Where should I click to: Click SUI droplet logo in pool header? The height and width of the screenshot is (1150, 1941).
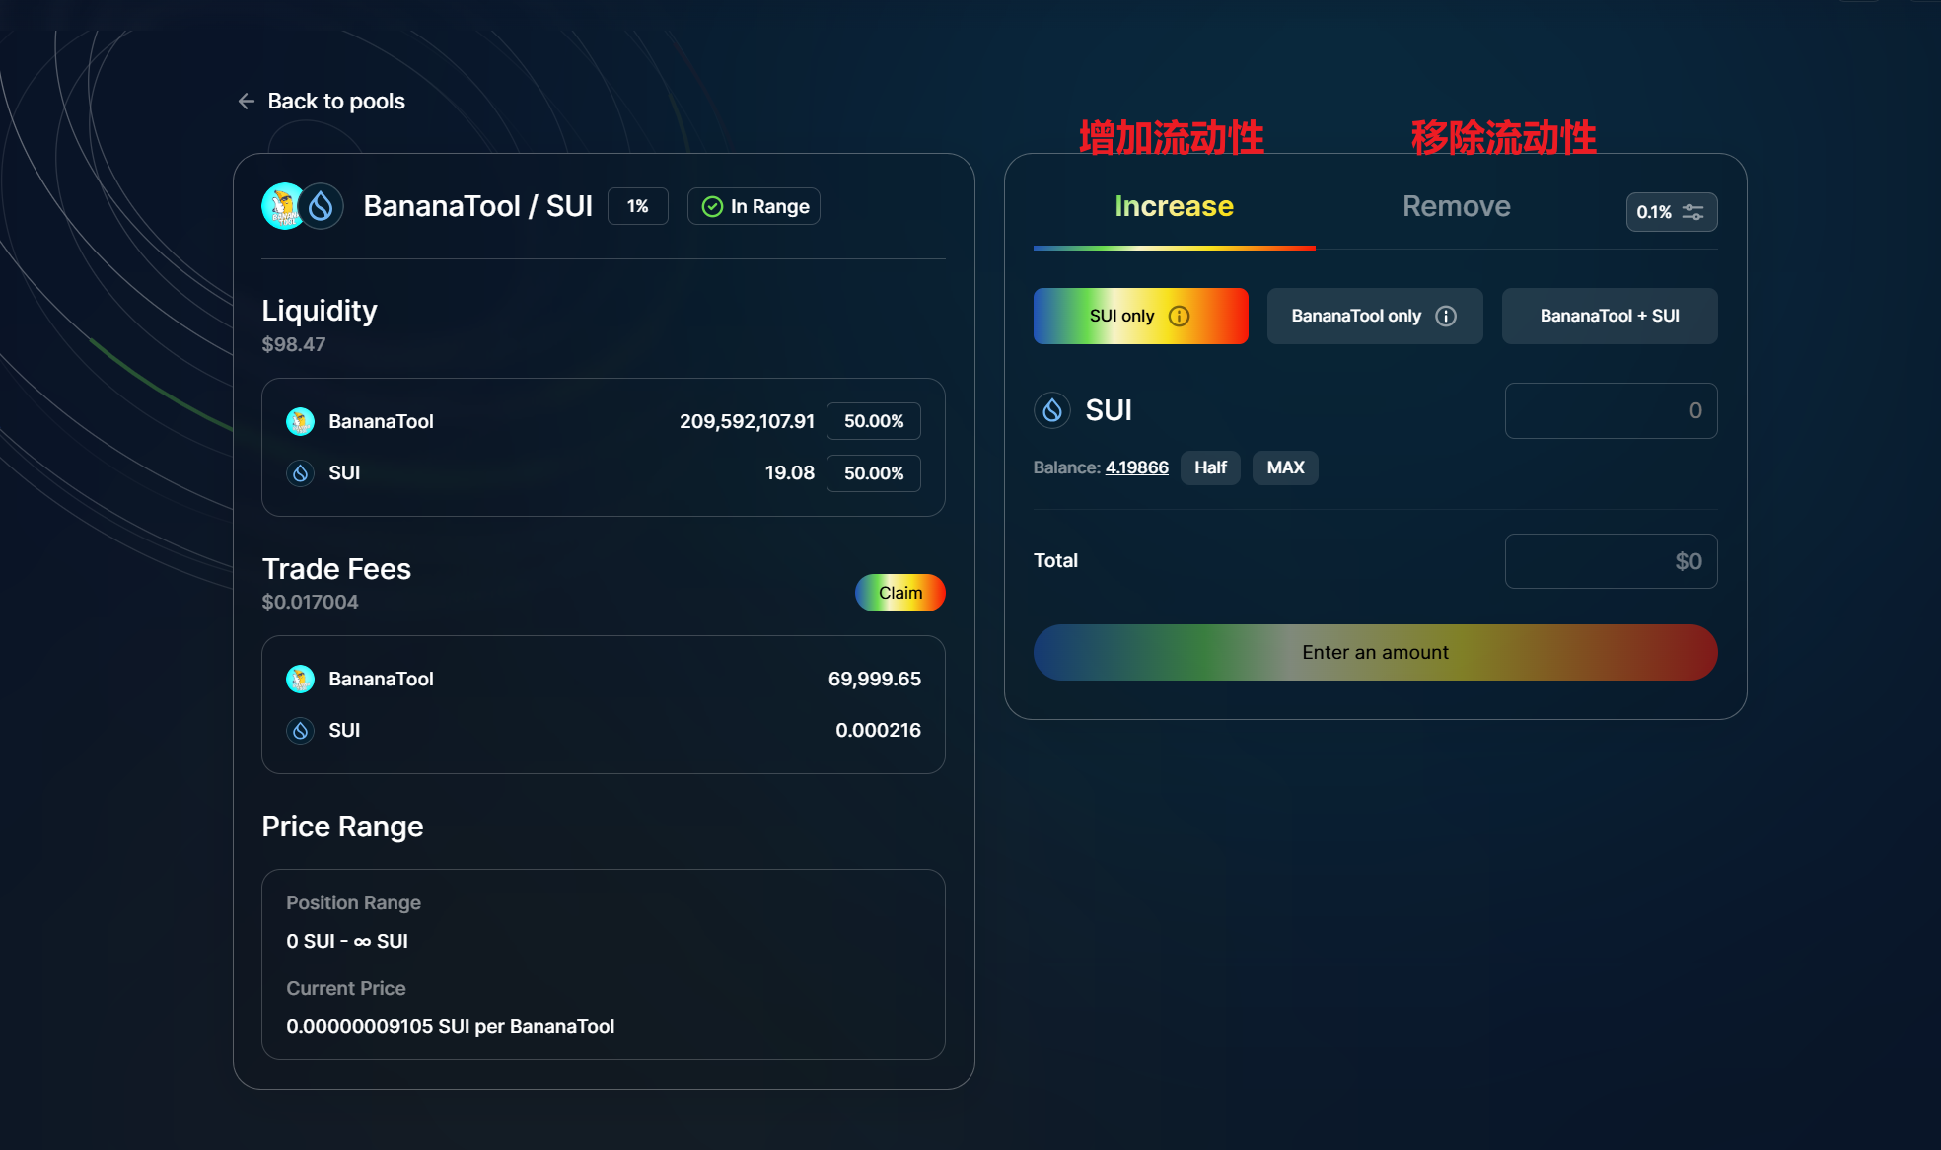[x=321, y=206]
